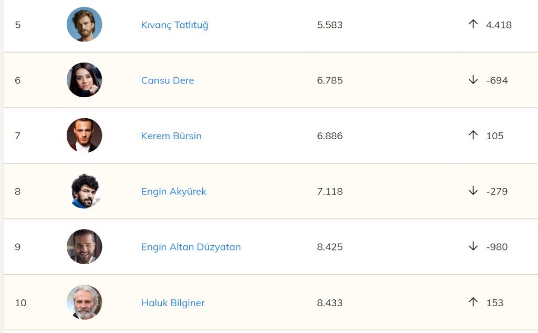Visit the Haluk Bilginer link
Viewport: 538px width, 333px height.
(173, 303)
